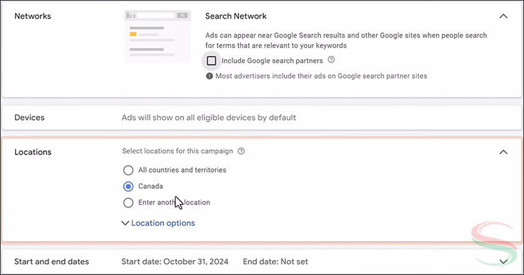This screenshot has width=524, height=275.
Task: Expand Location options chevron
Action: pyautogui.click(x=126, y=223)
